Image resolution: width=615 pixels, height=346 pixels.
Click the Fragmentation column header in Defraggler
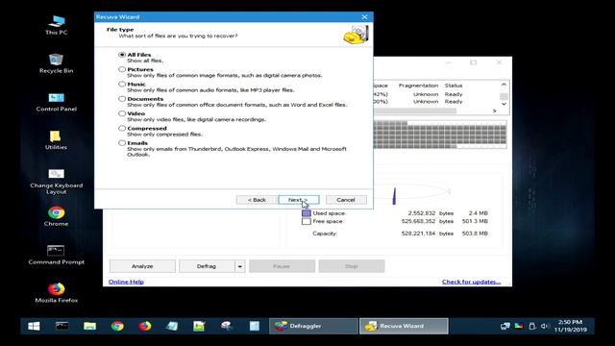click(x=418, y=86)
